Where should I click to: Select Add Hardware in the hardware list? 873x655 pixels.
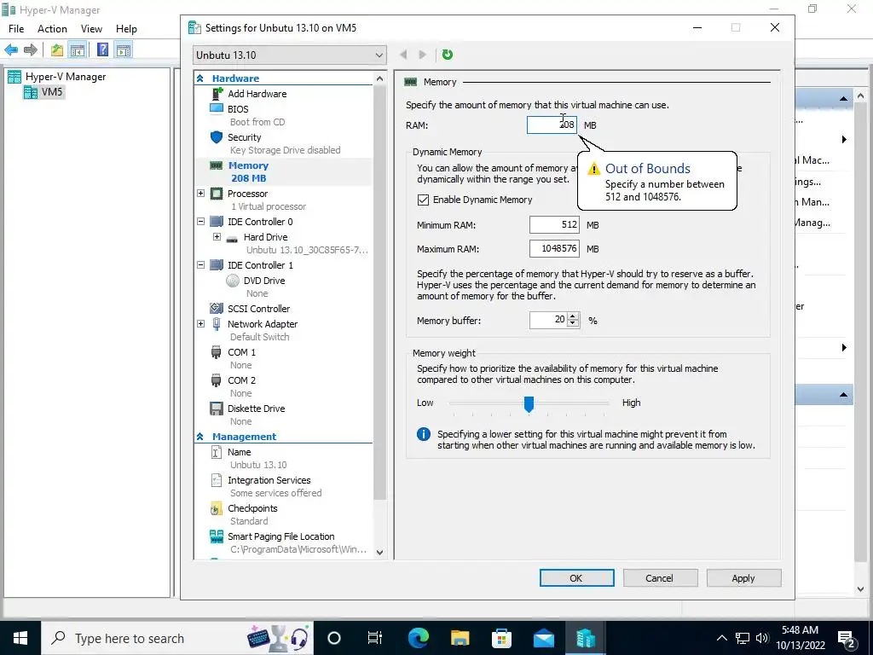pos(257,94)
